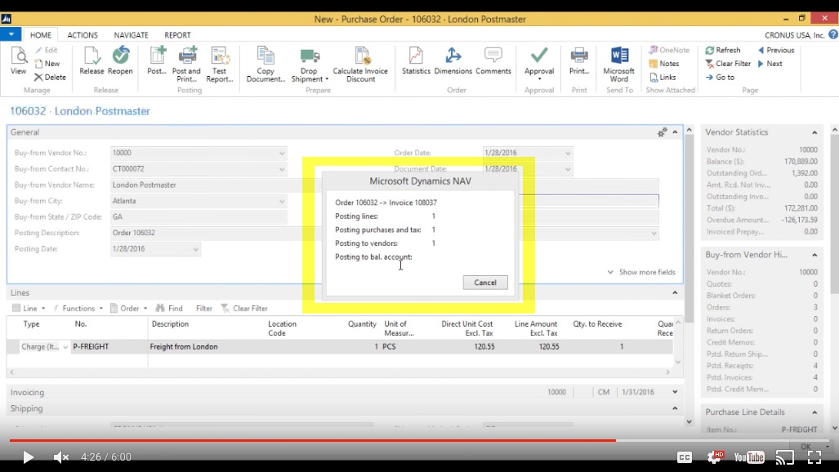
Task: Open the Order menu in Lines
Action: (x=128, y=308)
